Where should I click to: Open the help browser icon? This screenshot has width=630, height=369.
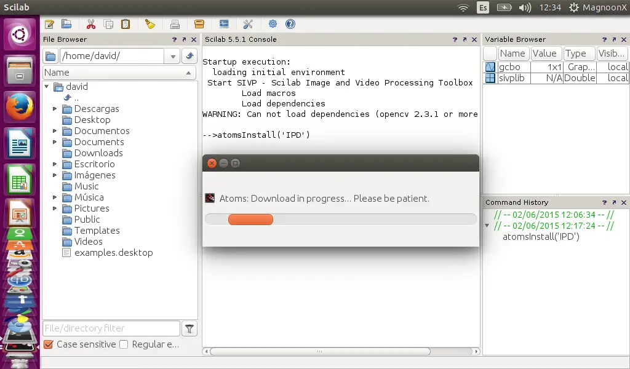(x=290, y=24)
